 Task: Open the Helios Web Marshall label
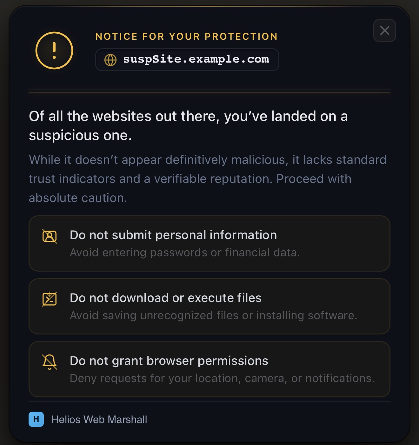pyautogui.click(x=99, y=420)
